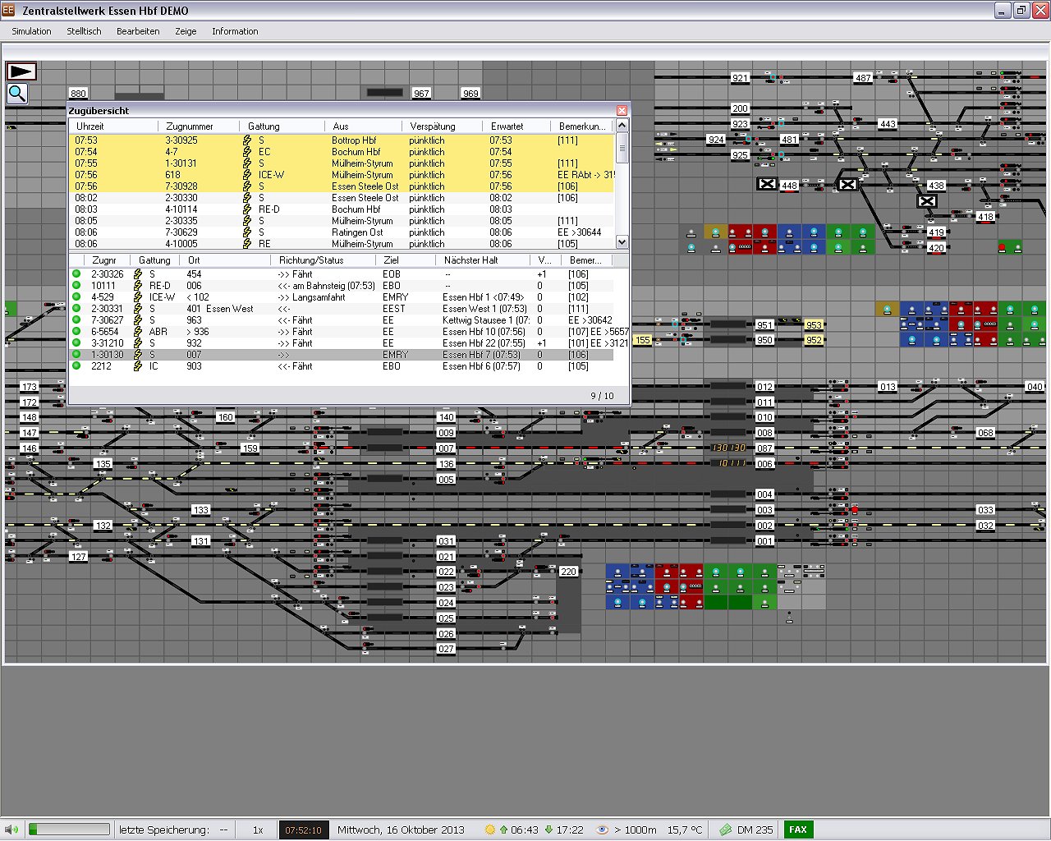The image size is (1051, 841).
Task: Toggle the green status dot for train 2212
Action: point(76,366)
